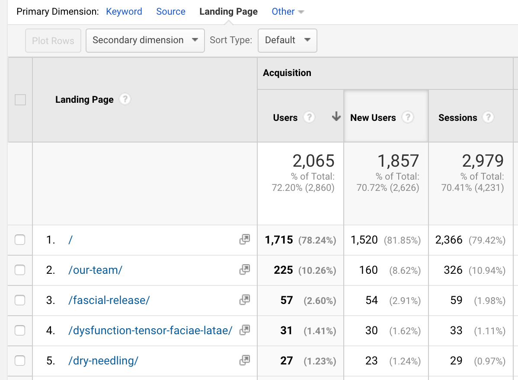Tick the select-all rows checkbox in header
This screenshot has height=380, width=518.
coord(20,100)
